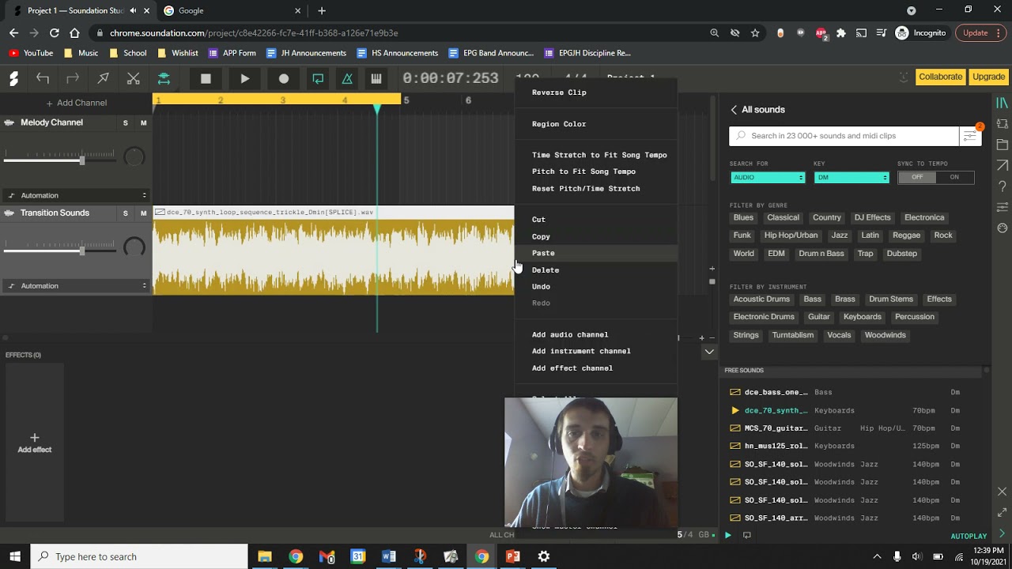The width and height of the screenshot is (1012, 569).
Task: Open Word from the Windows taskbar
Action: pos(388,556)
